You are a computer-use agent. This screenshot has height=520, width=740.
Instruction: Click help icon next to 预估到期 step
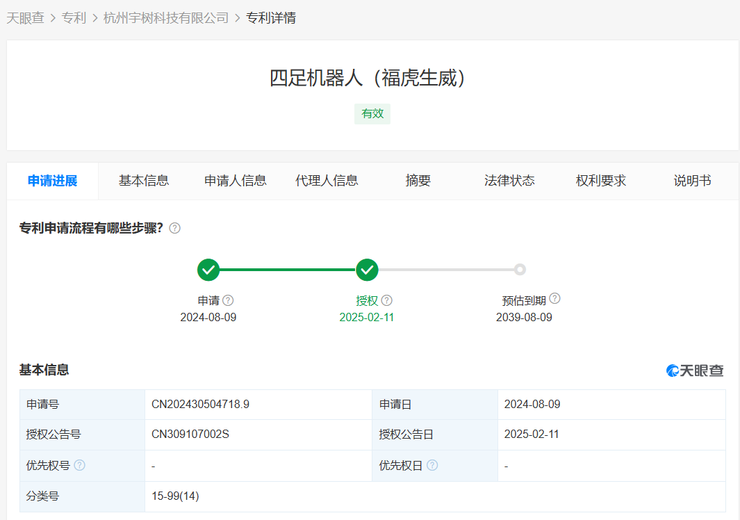point(555,298)
